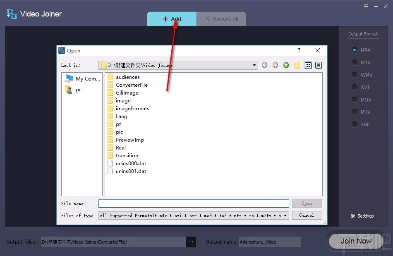This screenshot has width=393, height=256.
Task: Switch to list view mode
Action: 308,65
